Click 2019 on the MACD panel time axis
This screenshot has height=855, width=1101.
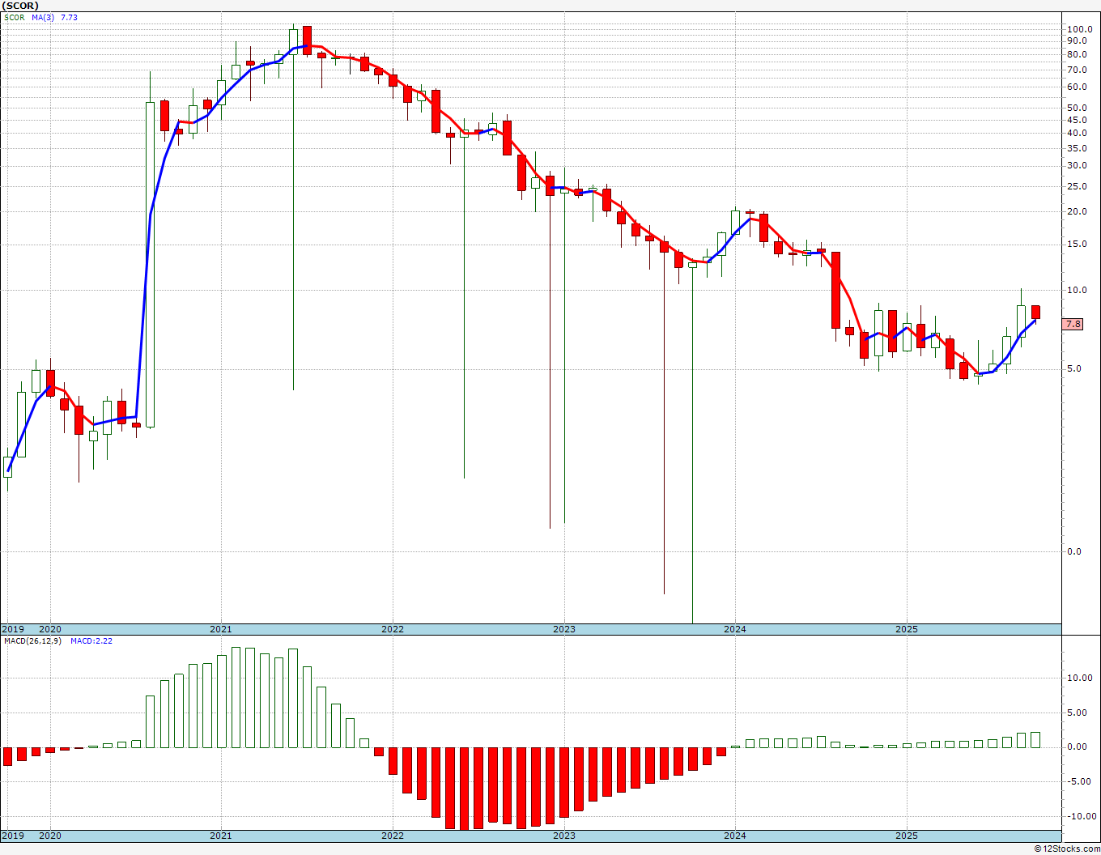(13, 836)
